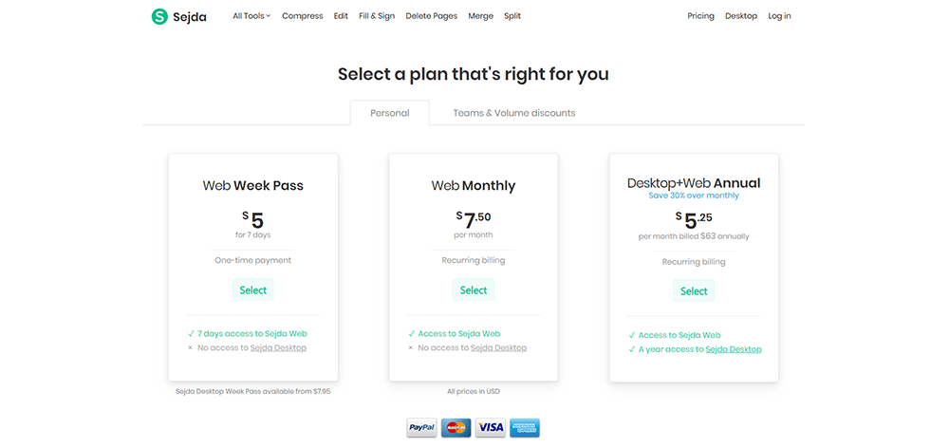The width and height of the screenshot is (949, 448).
Task: Open Delete Pages in the navigation
Action: tap(431, 16)
